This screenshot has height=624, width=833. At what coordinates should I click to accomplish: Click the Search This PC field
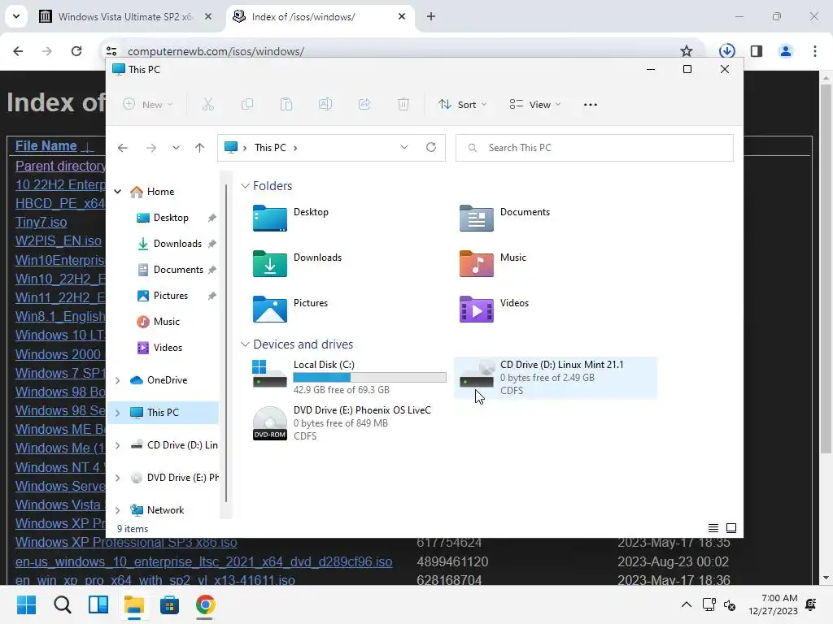tap(595, 148)
